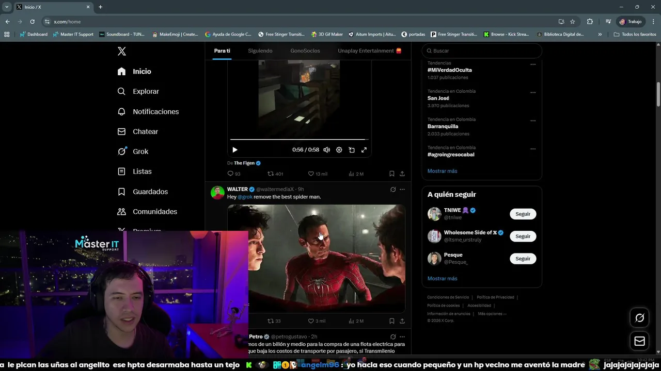
Task: Click Grok explain icon on WALTER post
Action: [x=393, y=190]
